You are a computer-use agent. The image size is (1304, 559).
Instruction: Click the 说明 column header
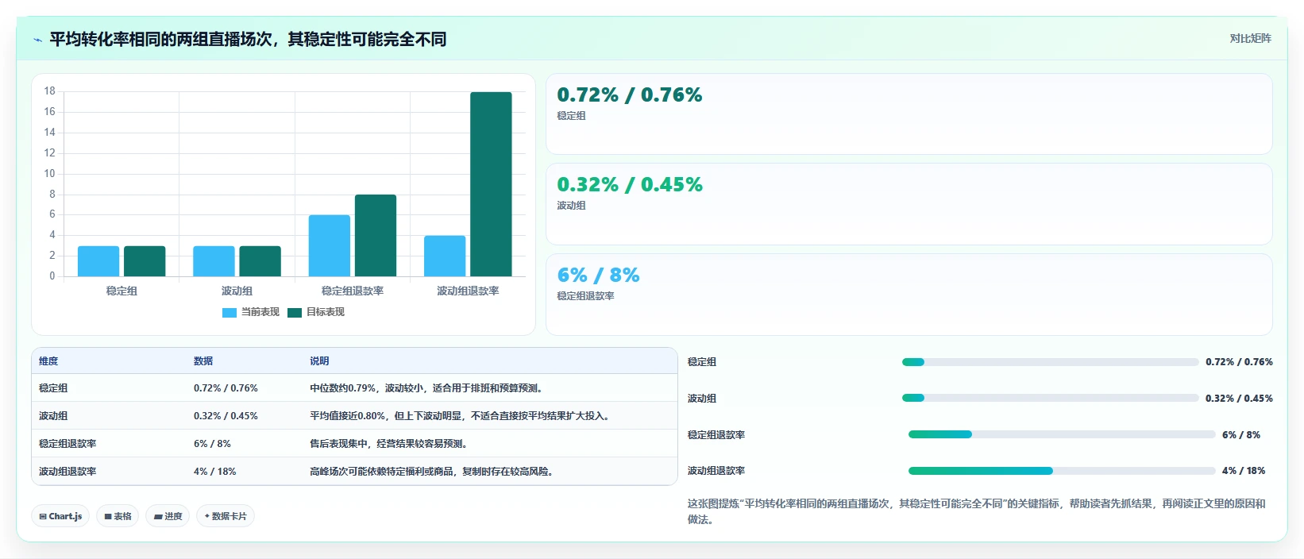(x=319, y=361)
